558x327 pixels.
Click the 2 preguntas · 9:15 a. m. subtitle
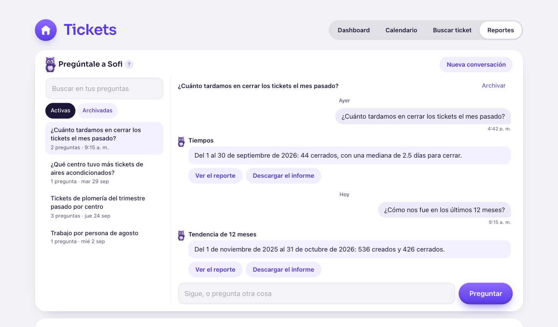click(x=80, y=148)
